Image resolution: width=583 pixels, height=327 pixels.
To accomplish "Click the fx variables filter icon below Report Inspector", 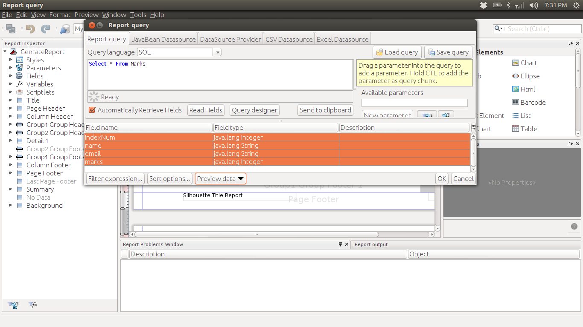I will coord(33,305).
